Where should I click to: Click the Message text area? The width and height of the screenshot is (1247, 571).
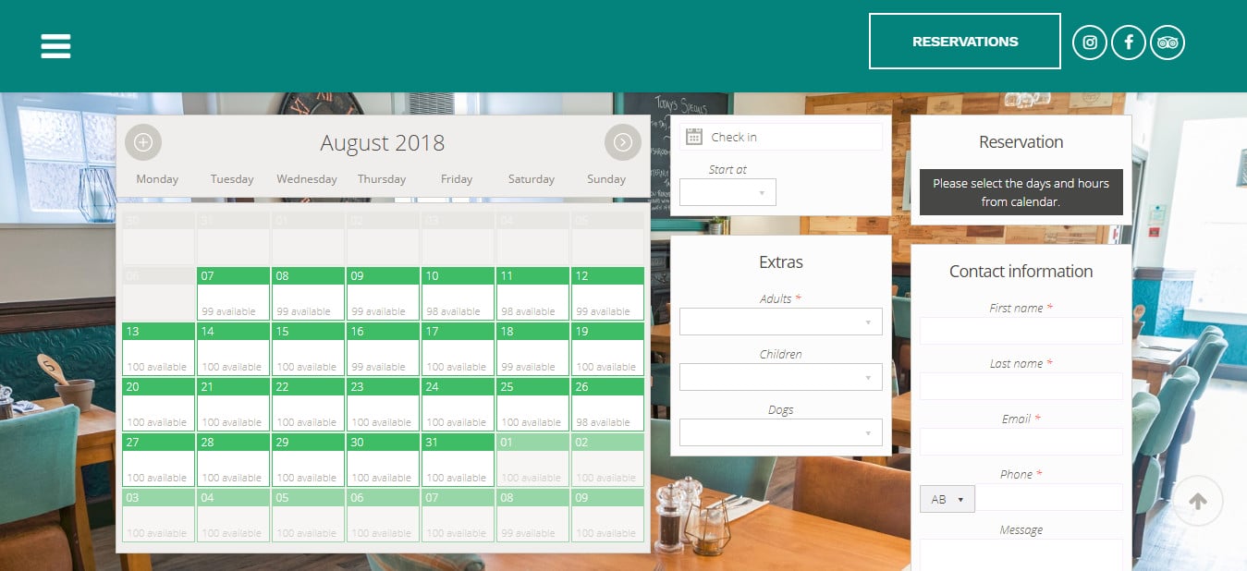coord(1021,554)
